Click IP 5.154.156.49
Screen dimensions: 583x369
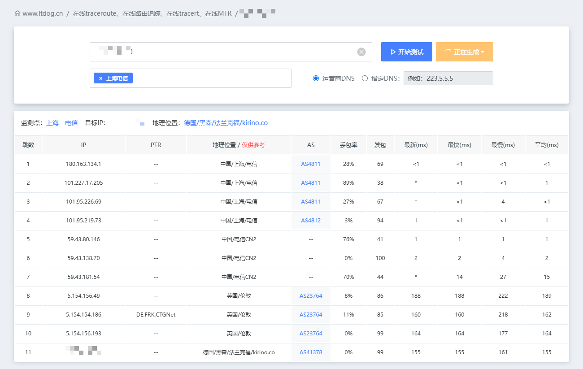click(x=83, y=296)
